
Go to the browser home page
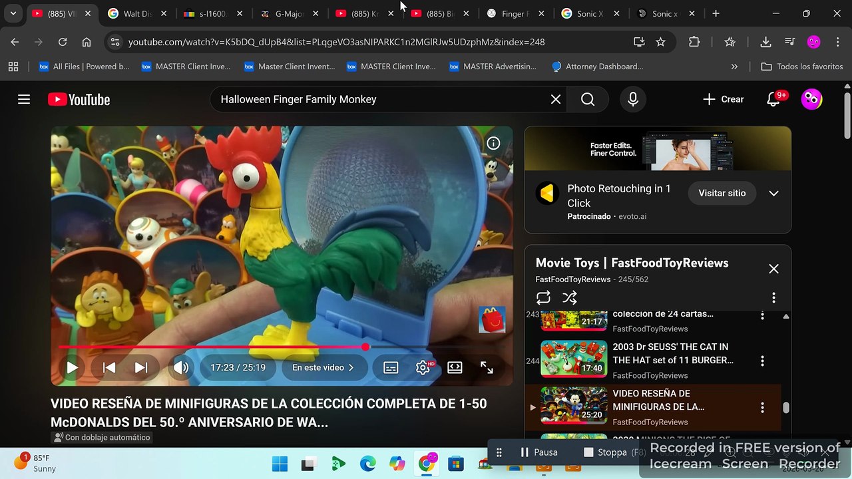87,42
